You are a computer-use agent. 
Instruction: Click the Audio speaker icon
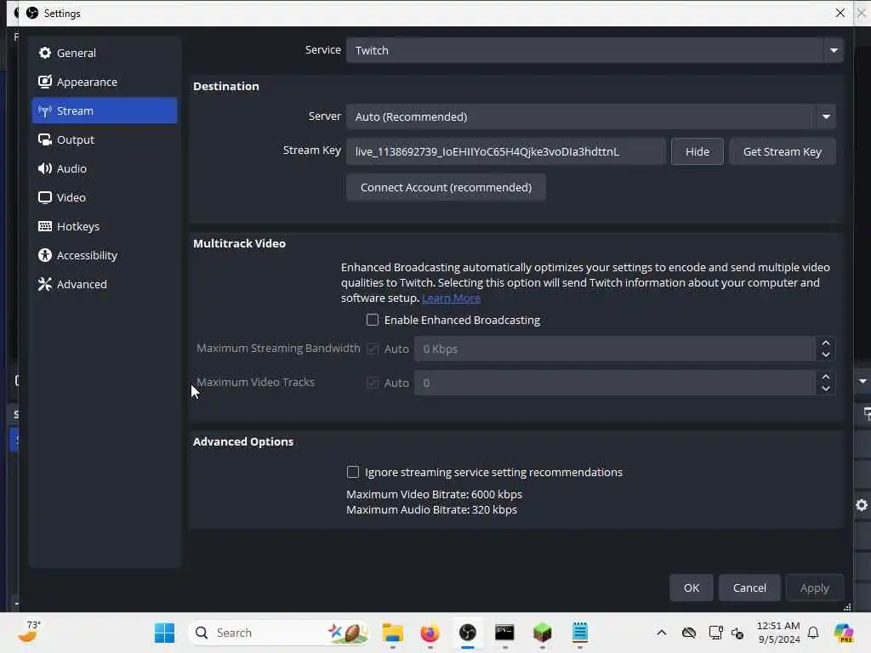[45, 169]
